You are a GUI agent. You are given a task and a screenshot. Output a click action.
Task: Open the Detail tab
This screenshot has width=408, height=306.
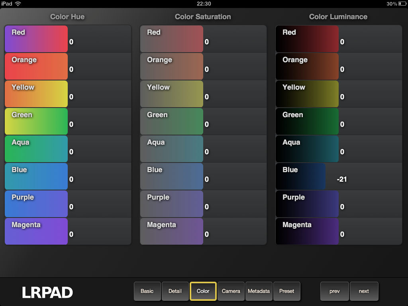pyautogui.click(x=175, y=291)
